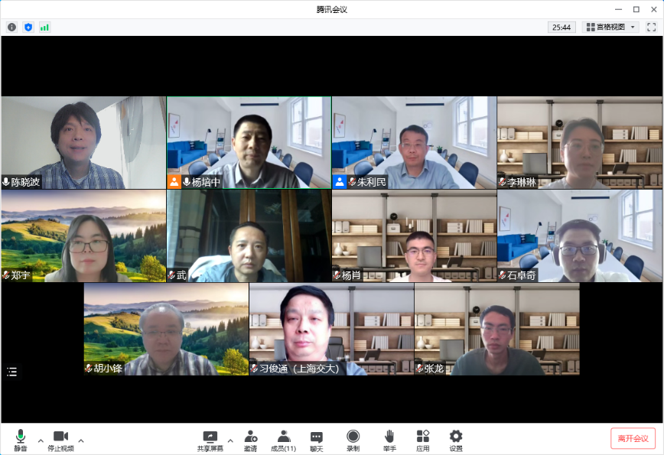This screenshot has width=664, height=455.
Task: Check the green network signal icon
Action: click(x=44, y=27)
